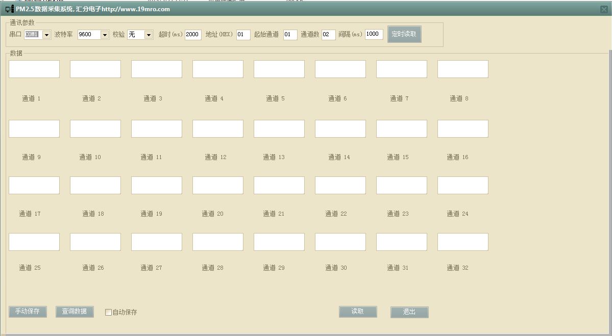Click the 通道 32 label text
The image size is (612, 336).
click(x=457, y=268)
